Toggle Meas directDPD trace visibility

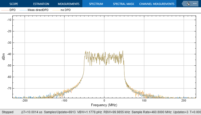coord(38,10)
